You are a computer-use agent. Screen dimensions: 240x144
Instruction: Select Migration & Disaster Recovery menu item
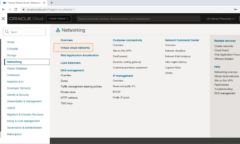(25, 114)
